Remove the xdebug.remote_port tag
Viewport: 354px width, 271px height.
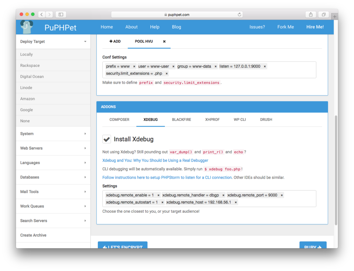pos(282,195)
